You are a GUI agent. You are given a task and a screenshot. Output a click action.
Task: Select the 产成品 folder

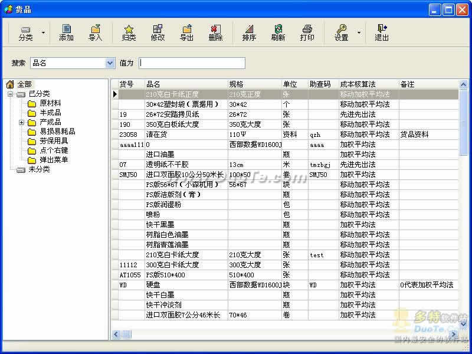(50, 122)
